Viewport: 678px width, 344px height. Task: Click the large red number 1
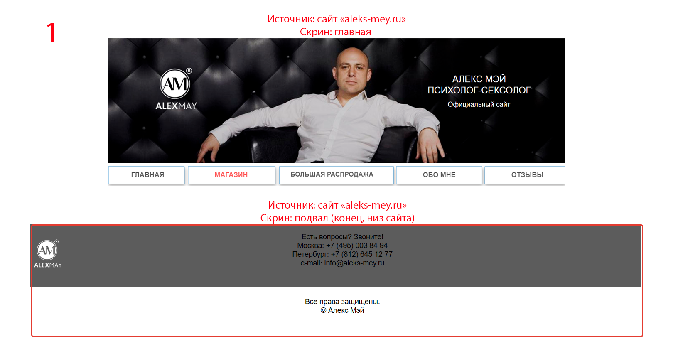click(51, 33)
